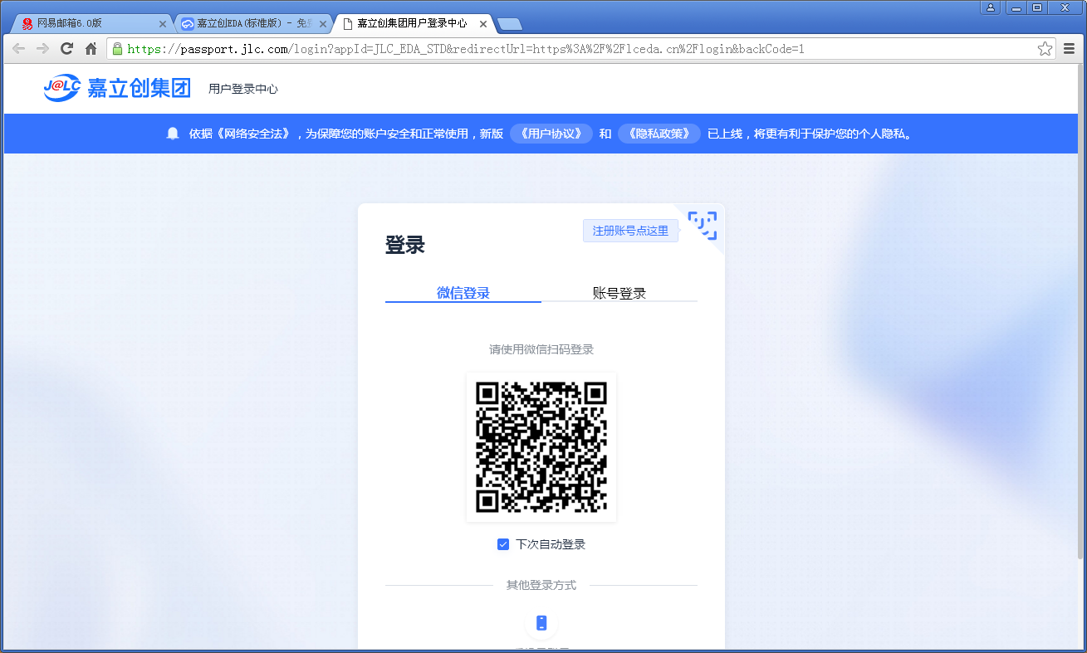Screen dimensions: 1087x653
Task: Click the browser forward arrow
Action: point(42,49)
